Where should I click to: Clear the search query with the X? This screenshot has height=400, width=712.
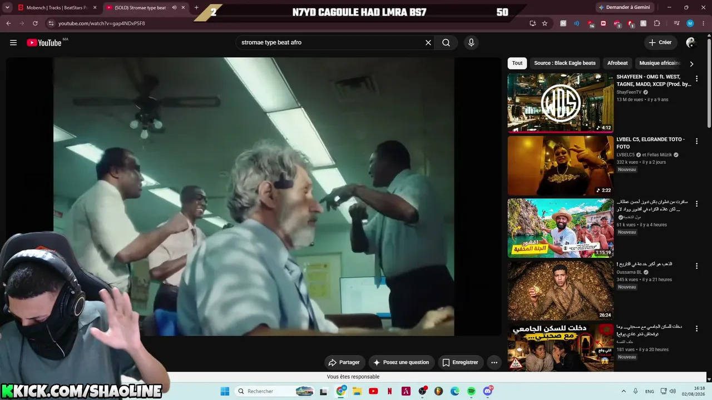tap(428, 43)
